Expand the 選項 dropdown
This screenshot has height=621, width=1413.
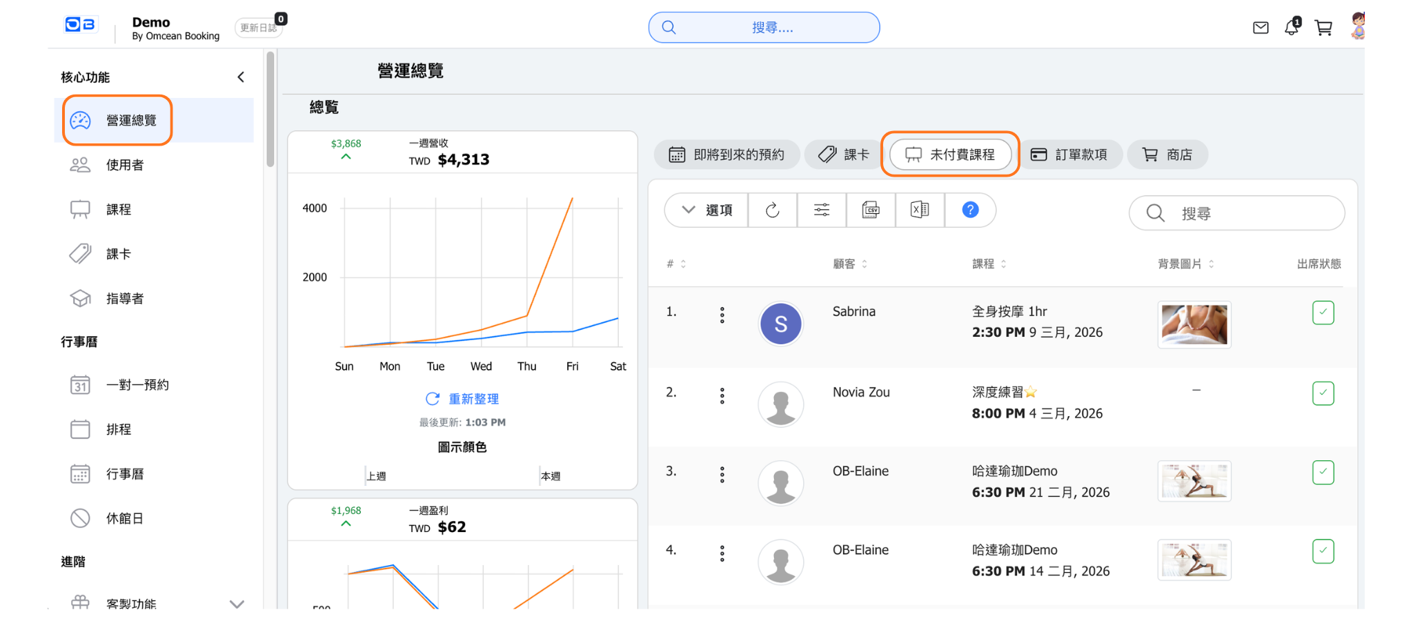(707, 210)
